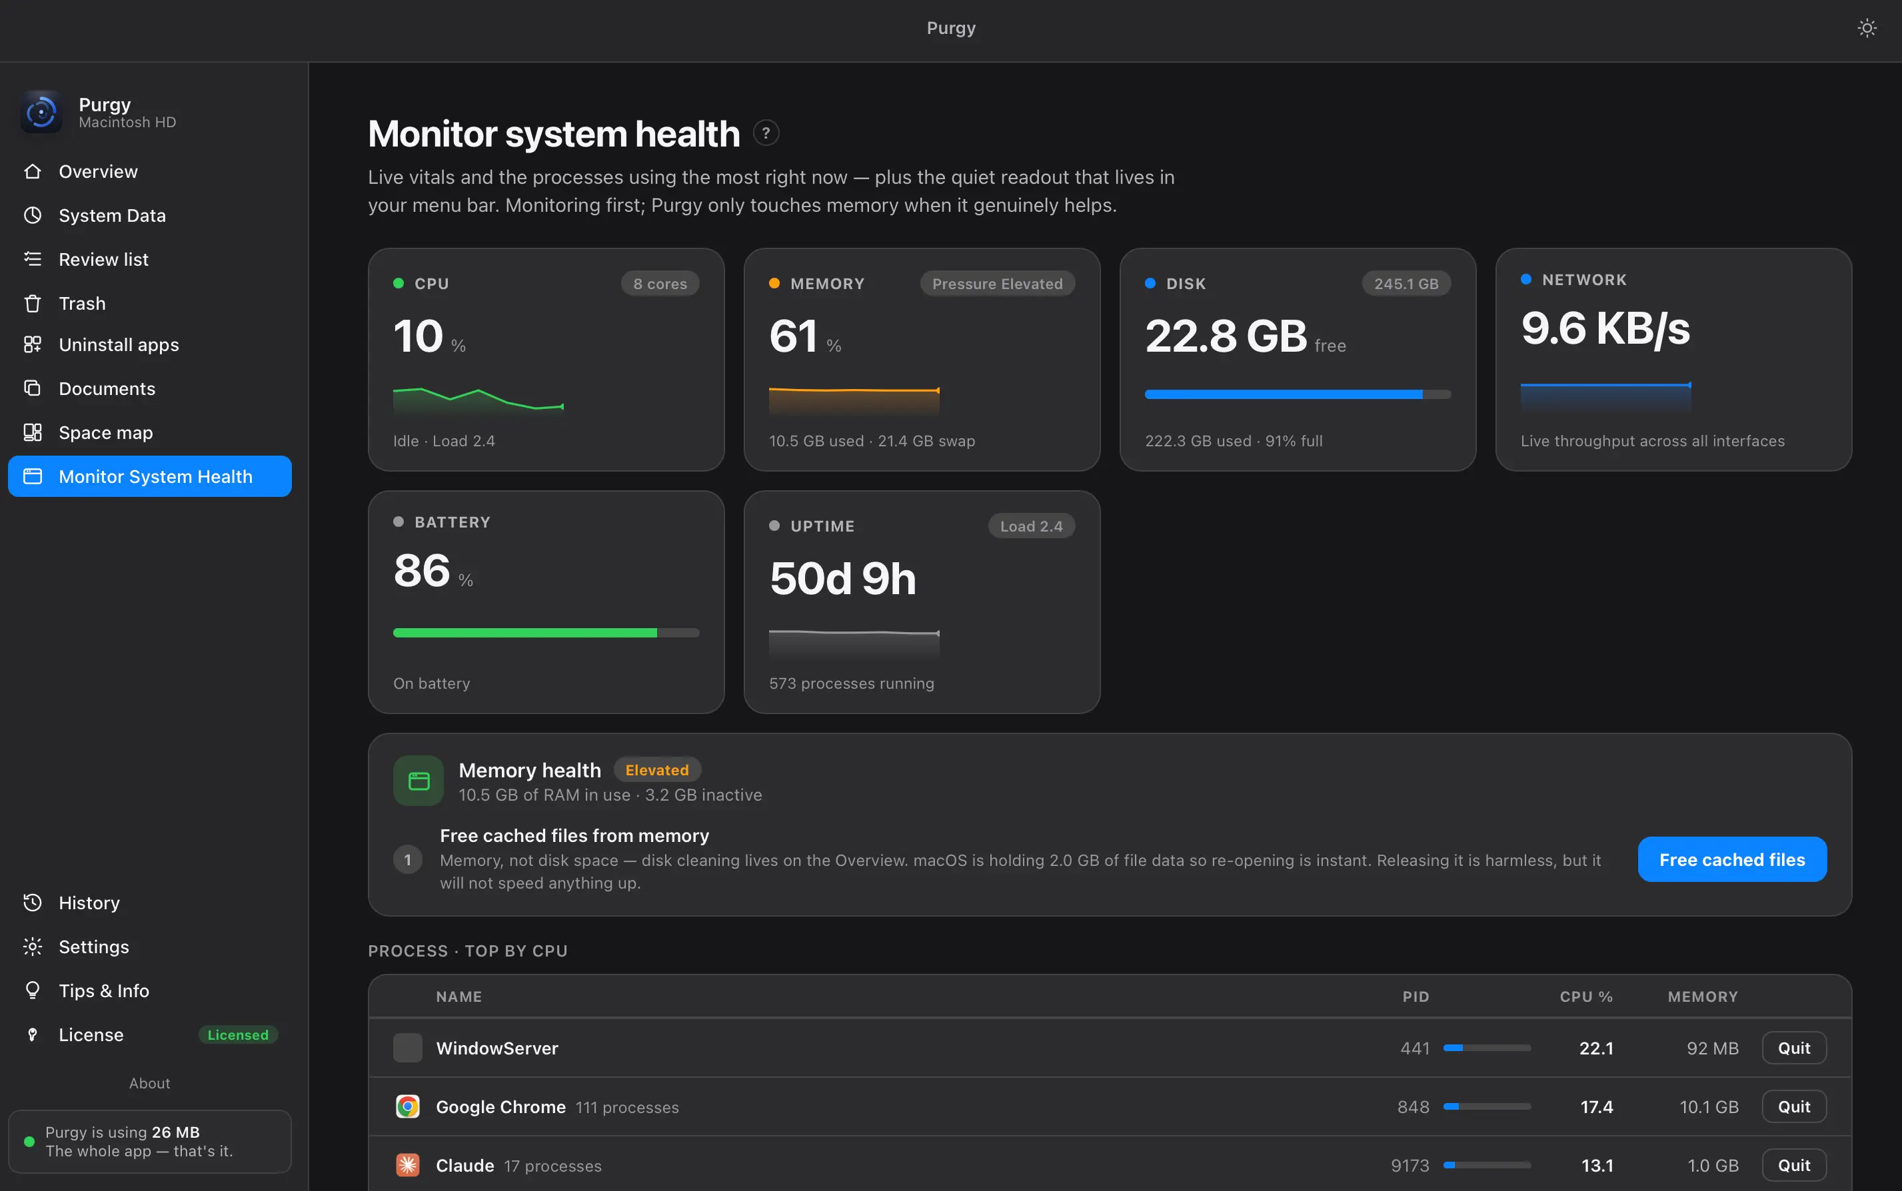Sort by CPU % column header
Viewport: 1902px width, 1191px height.
[x=1586, y=996]
